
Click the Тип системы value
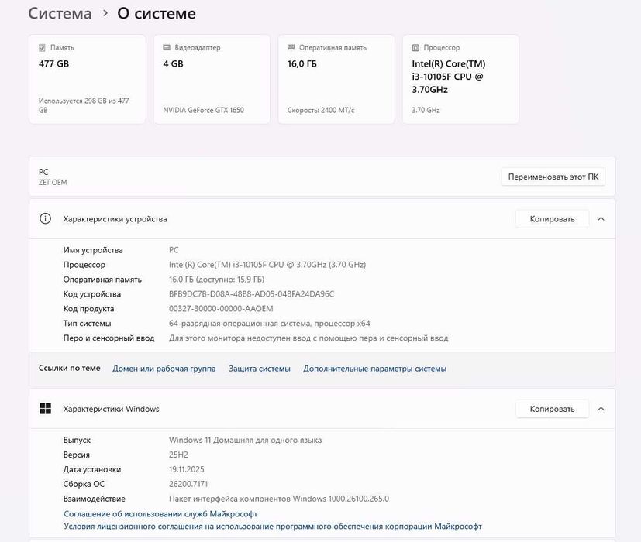click(270, 324)
